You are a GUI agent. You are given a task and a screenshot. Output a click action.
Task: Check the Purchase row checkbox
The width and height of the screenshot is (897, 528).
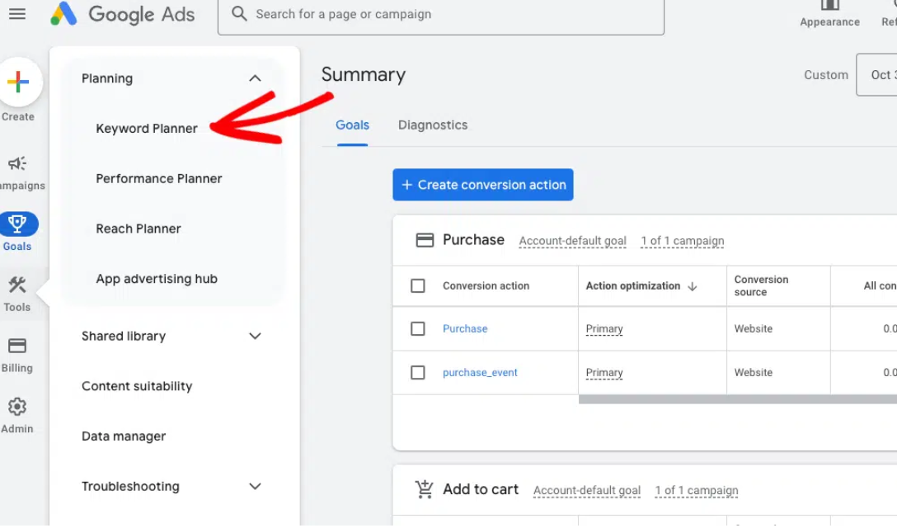pyautogui.click(x=418, y=328)
